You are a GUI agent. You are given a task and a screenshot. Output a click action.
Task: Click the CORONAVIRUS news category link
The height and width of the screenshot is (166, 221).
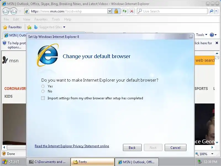[x=15, y=89]
